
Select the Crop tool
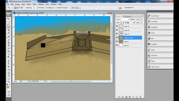(8, 30)
